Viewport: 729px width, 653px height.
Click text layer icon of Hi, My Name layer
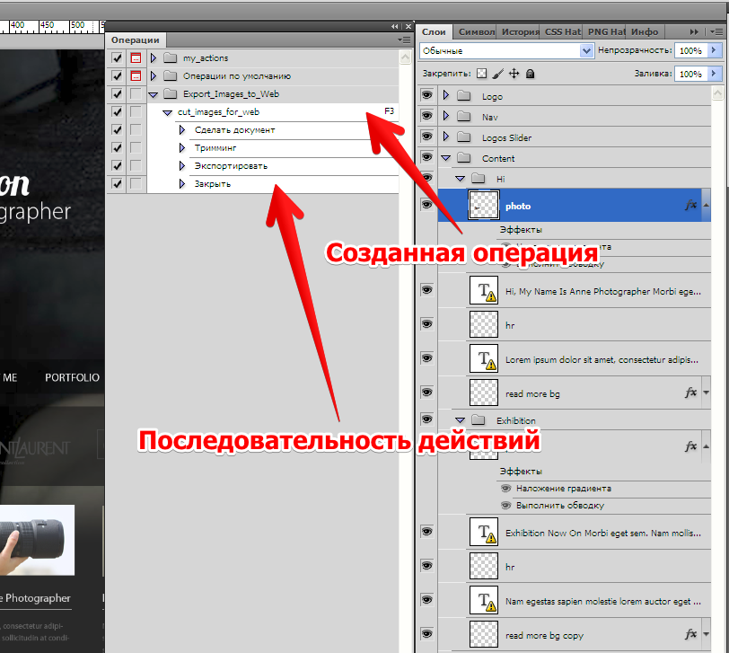[x=484, y=290]
